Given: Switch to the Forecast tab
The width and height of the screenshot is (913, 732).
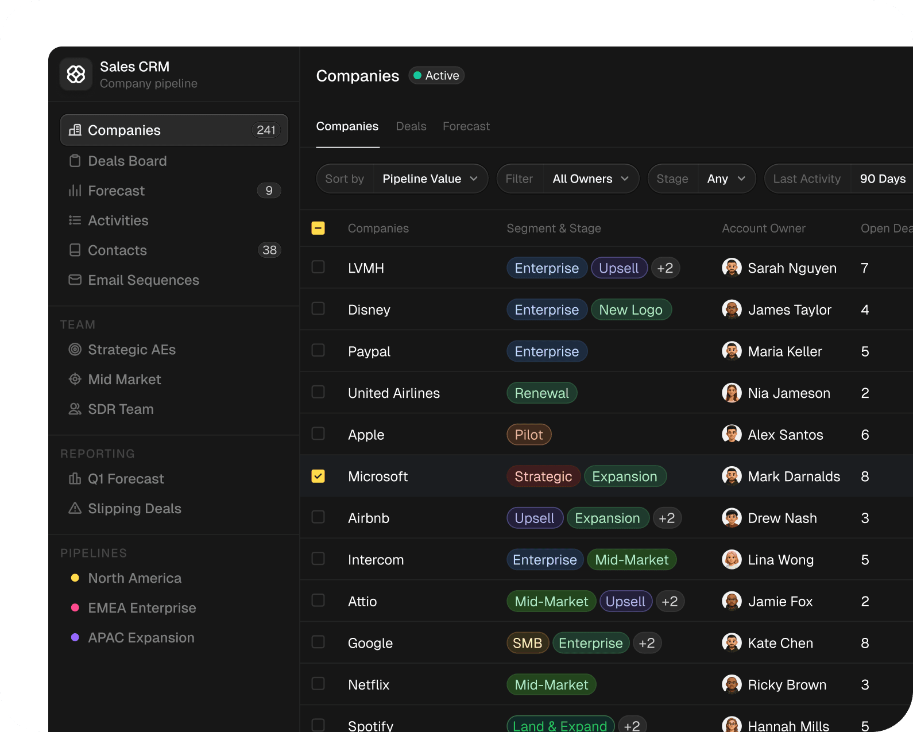Looking at the screenshot, I should click(x=466, y=126).
